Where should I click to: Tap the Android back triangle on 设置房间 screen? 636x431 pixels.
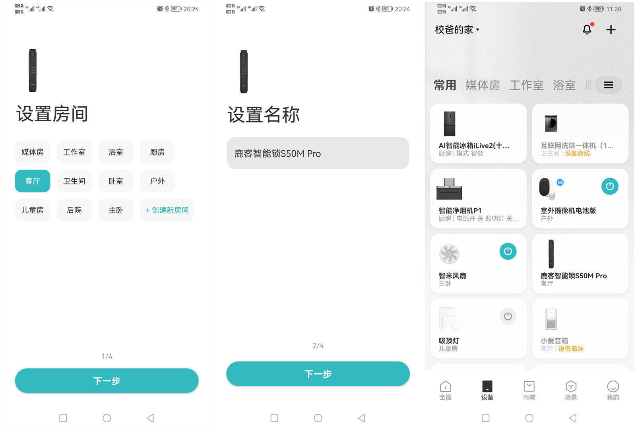pos(150,418)
